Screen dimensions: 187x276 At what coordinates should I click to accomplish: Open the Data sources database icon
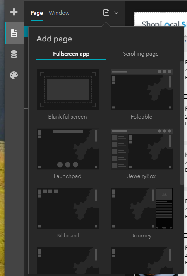(x=14, y=54)
